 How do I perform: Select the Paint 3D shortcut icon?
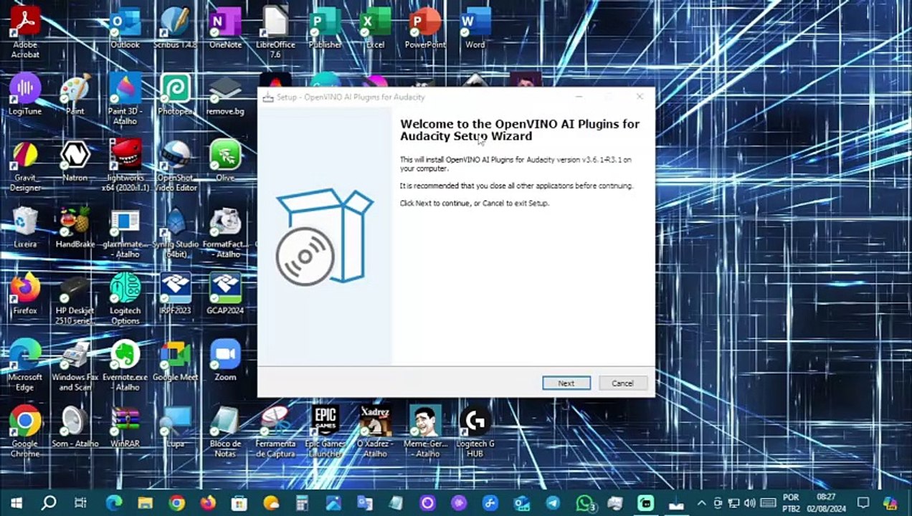click(125, 99)
